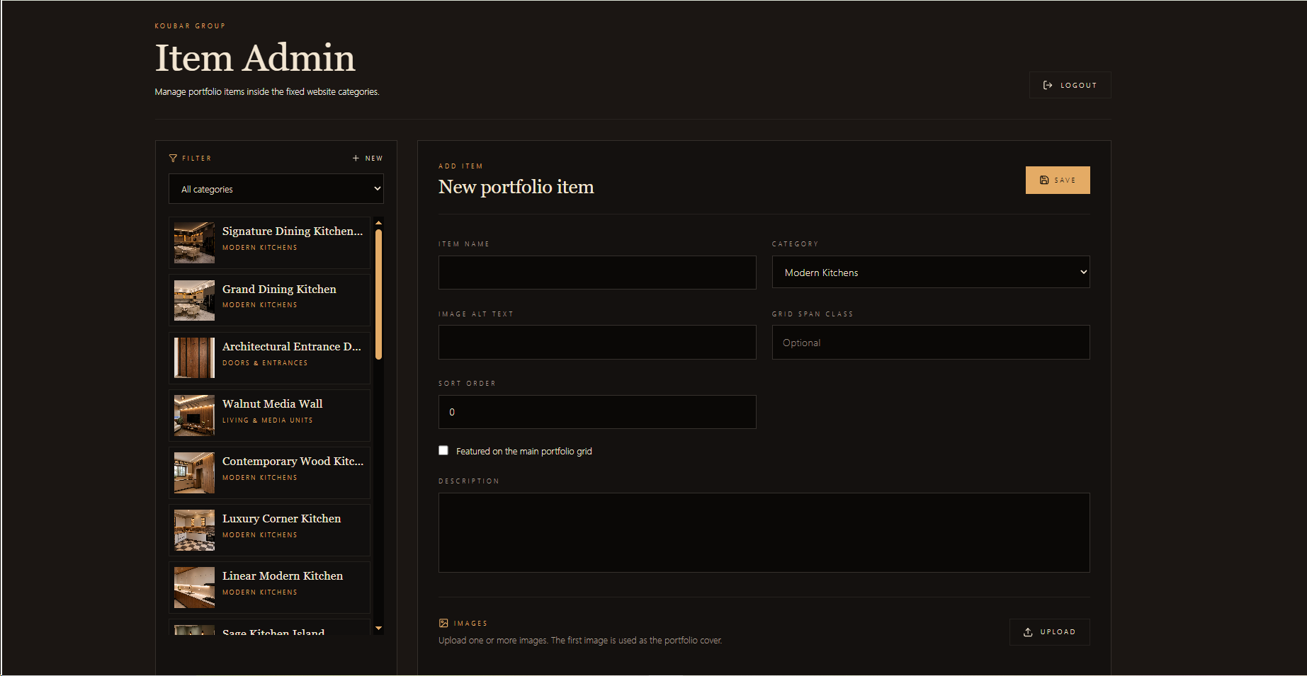The height and width of the screenshot is (676, 1307).
Task: Open Grand Dining Kitchen thumbnail
Action: coord(194,300)
